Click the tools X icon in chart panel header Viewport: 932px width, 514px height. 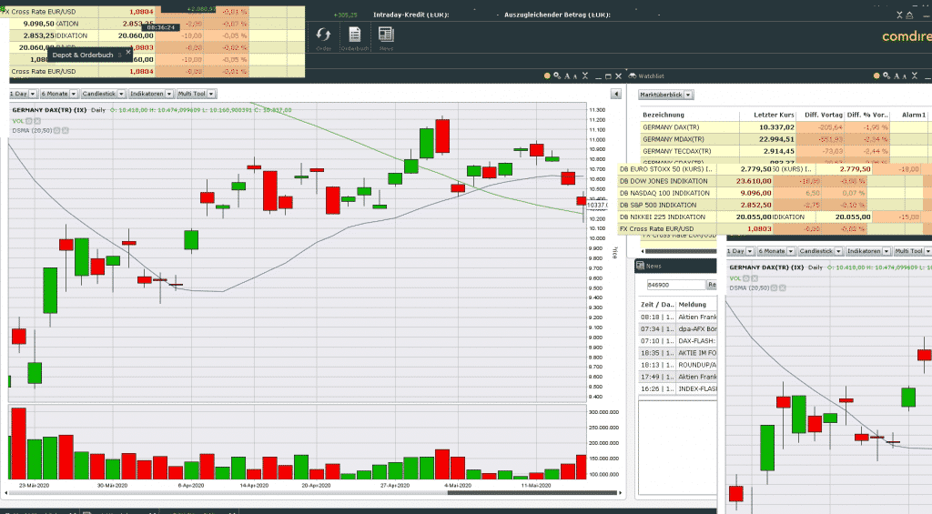[585, 76]
